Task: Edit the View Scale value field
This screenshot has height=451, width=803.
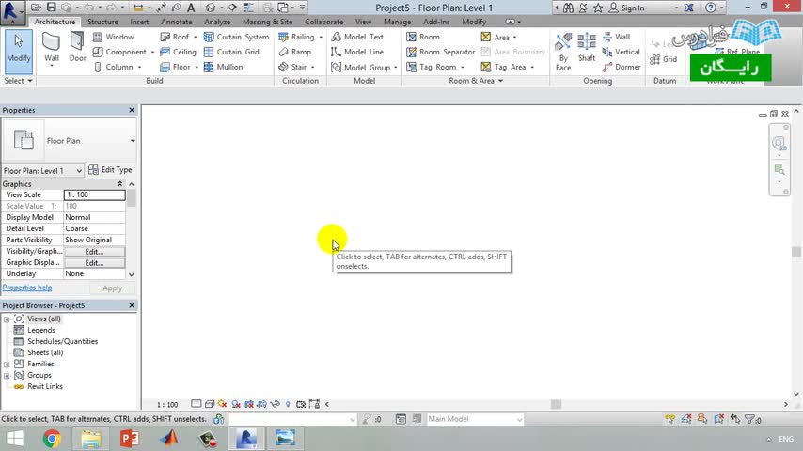Action: (x=94, y=195)
